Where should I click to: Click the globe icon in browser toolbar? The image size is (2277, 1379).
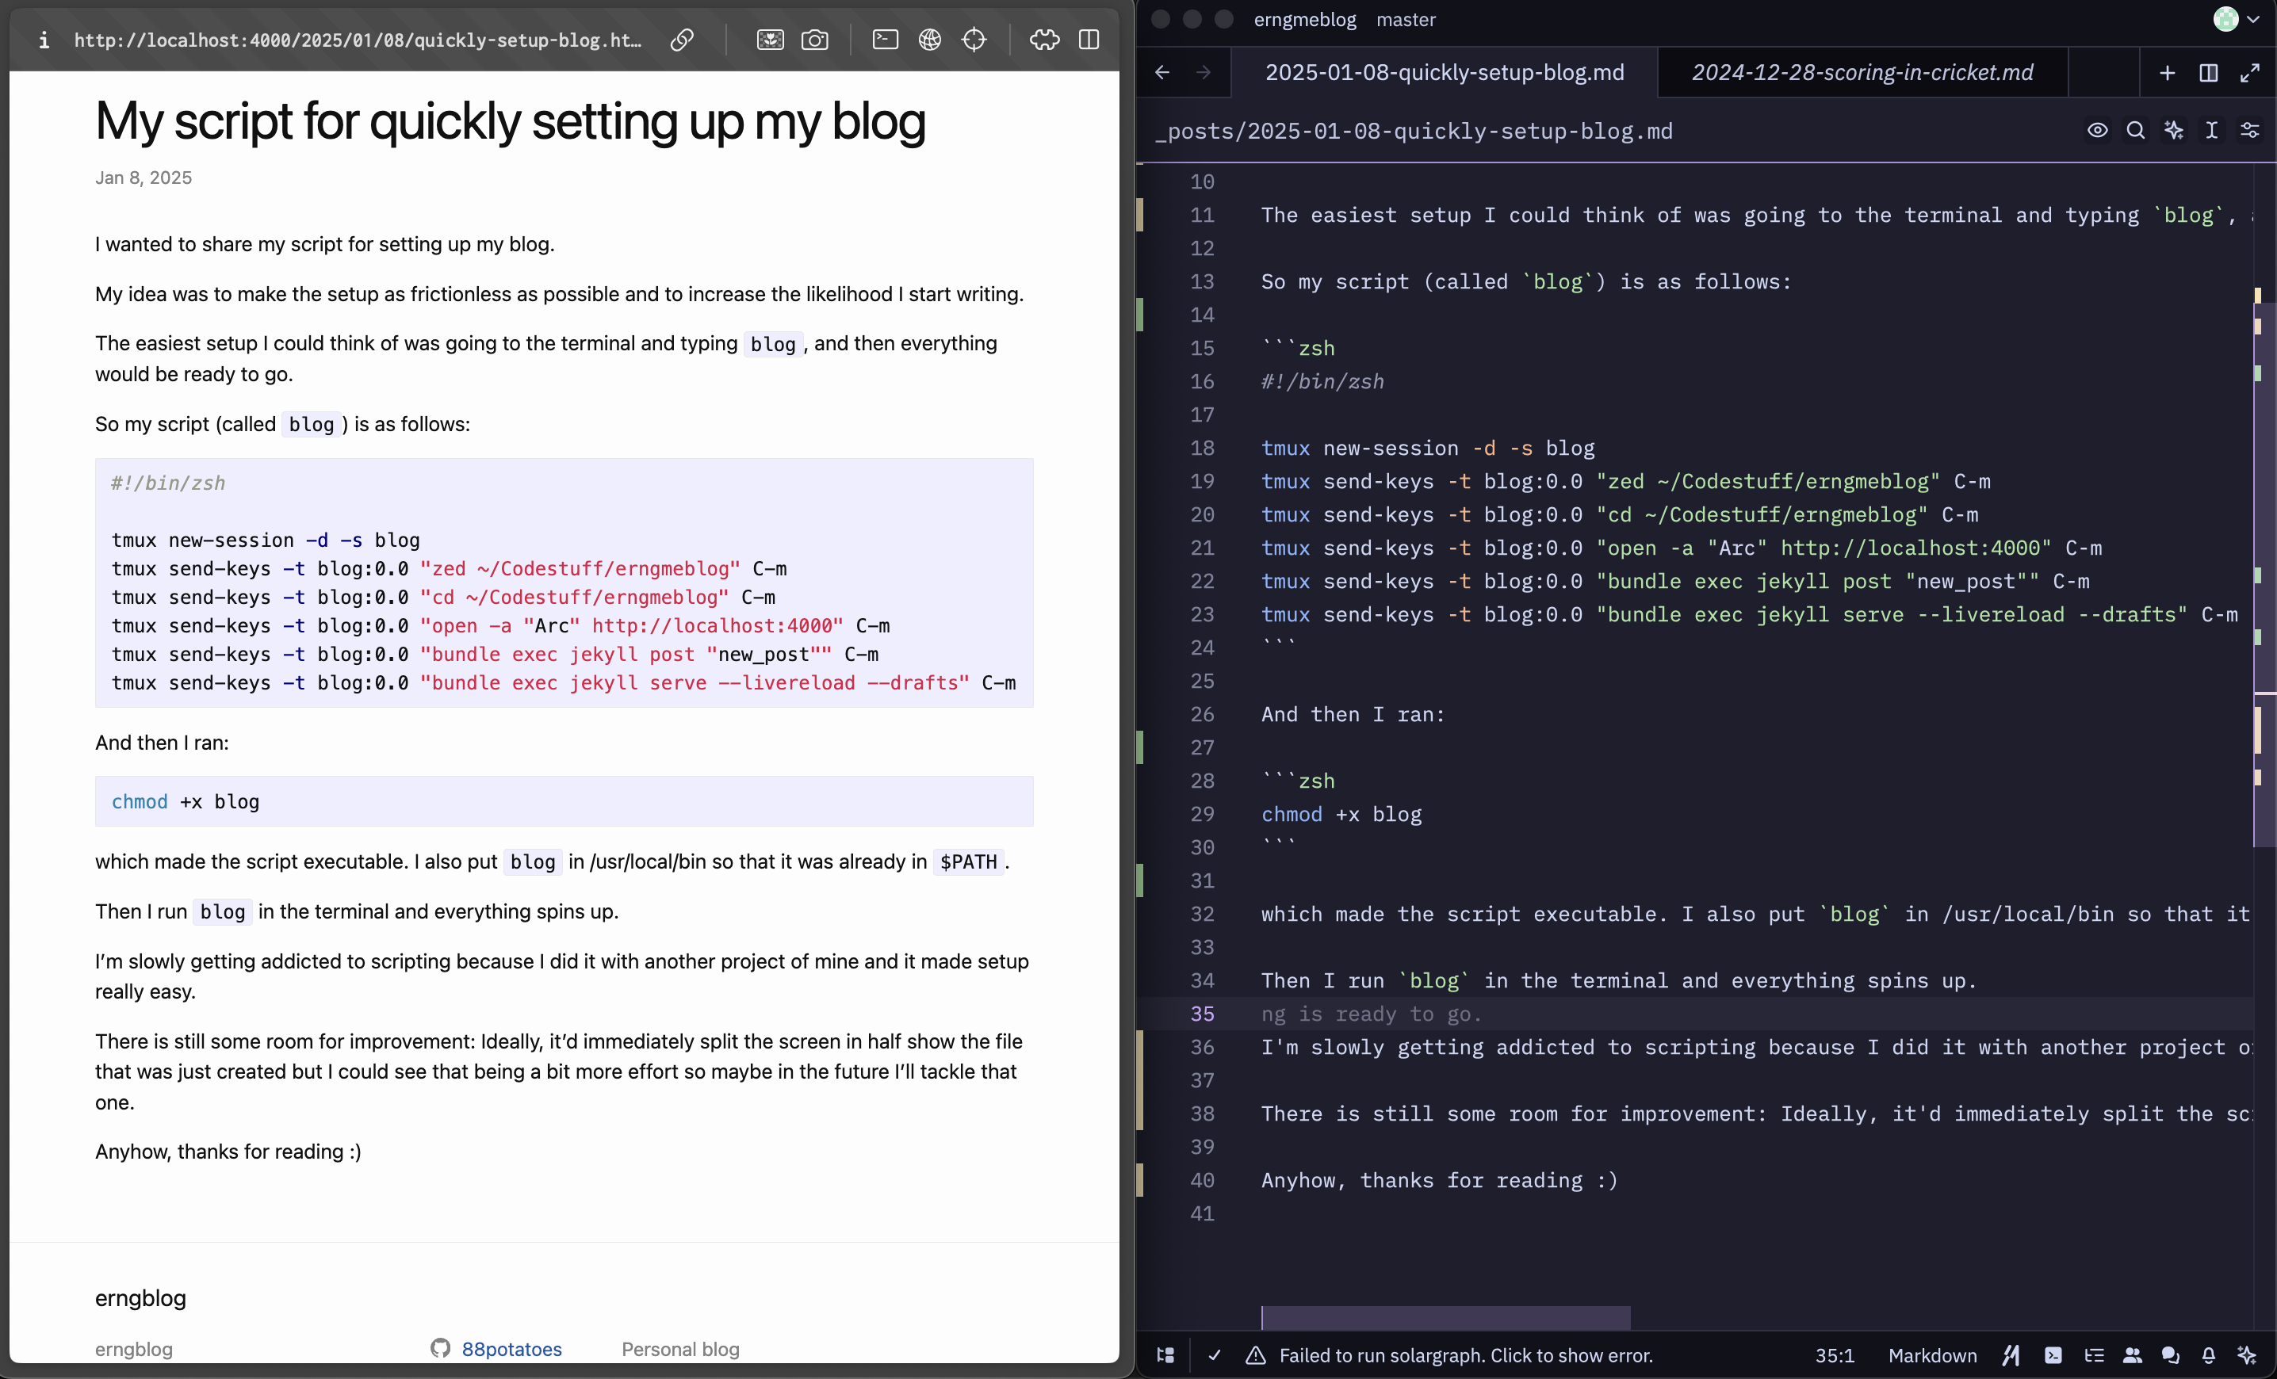(x=930, y=40)
